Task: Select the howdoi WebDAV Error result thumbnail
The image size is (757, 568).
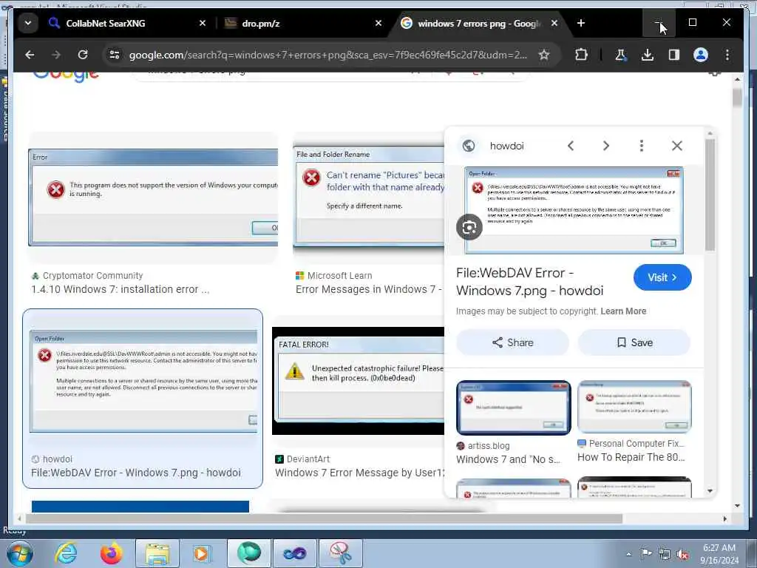Action: [143, 382]
